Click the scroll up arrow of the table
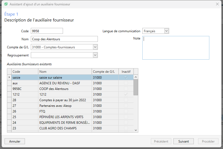 click(x=136, y=77)
